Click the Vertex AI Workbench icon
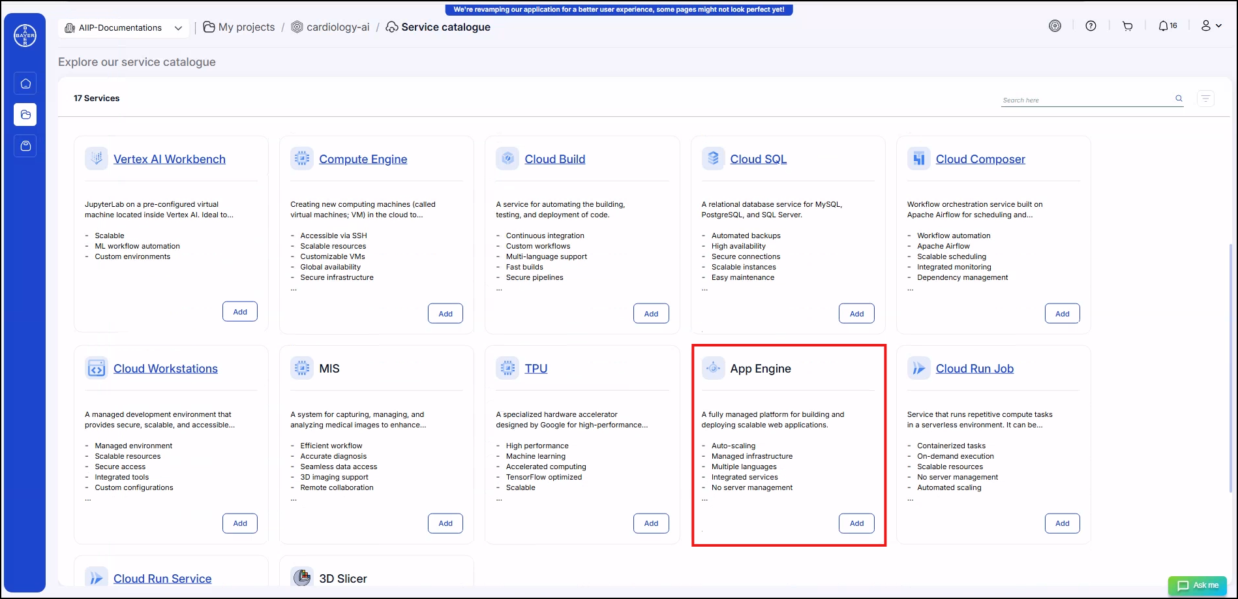The height and width of the screenshot is (599, 1238). tap(97, 159)
